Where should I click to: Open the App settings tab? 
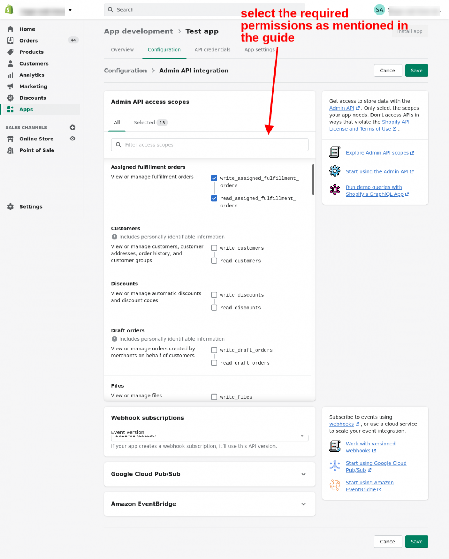[x=260, y=50]
